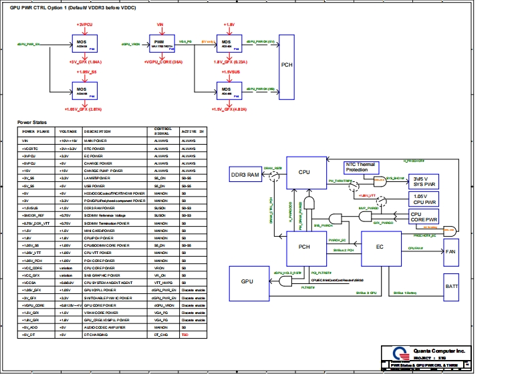Click the NTC Thermal Protection box
Image resolution: width=530 pixels, height=374 pixels.
pos(360,168)
